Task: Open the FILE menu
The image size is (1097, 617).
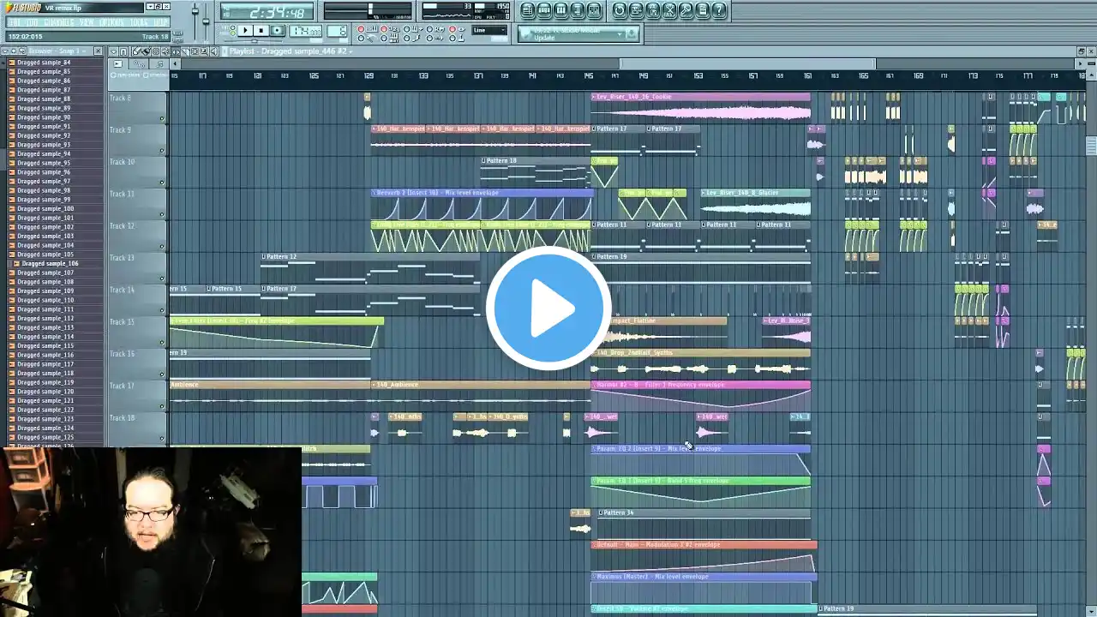Action: pos(15,22)
